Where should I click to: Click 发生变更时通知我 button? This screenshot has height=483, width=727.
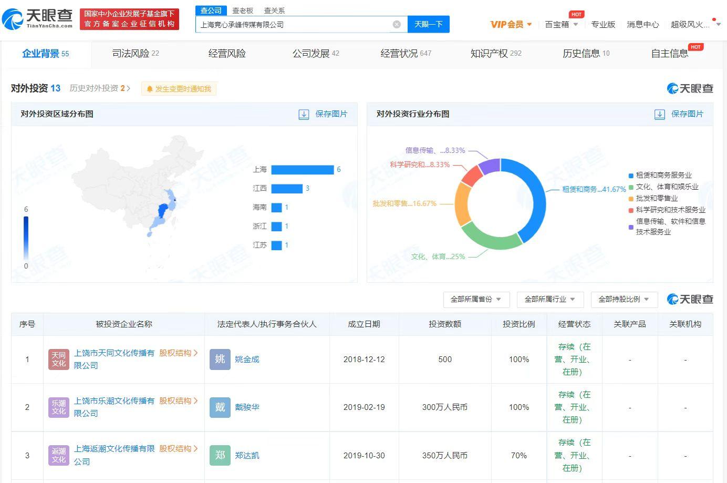pyautogui.click(x=179, y=89)
